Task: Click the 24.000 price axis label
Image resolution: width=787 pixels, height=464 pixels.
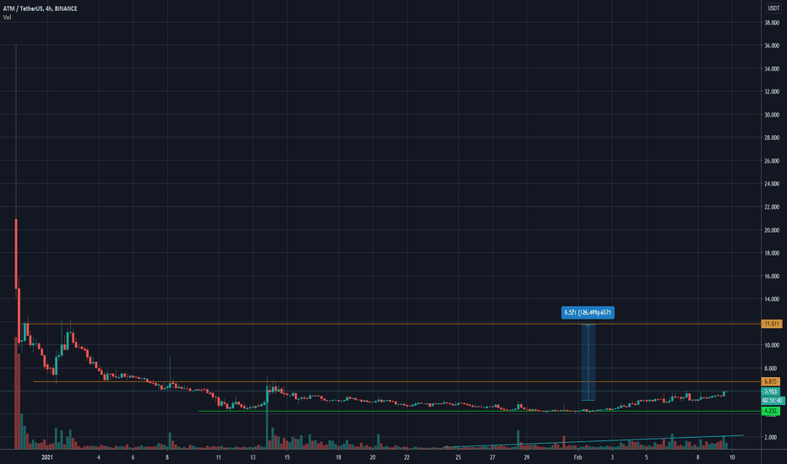Action: (x=772, y=184)
